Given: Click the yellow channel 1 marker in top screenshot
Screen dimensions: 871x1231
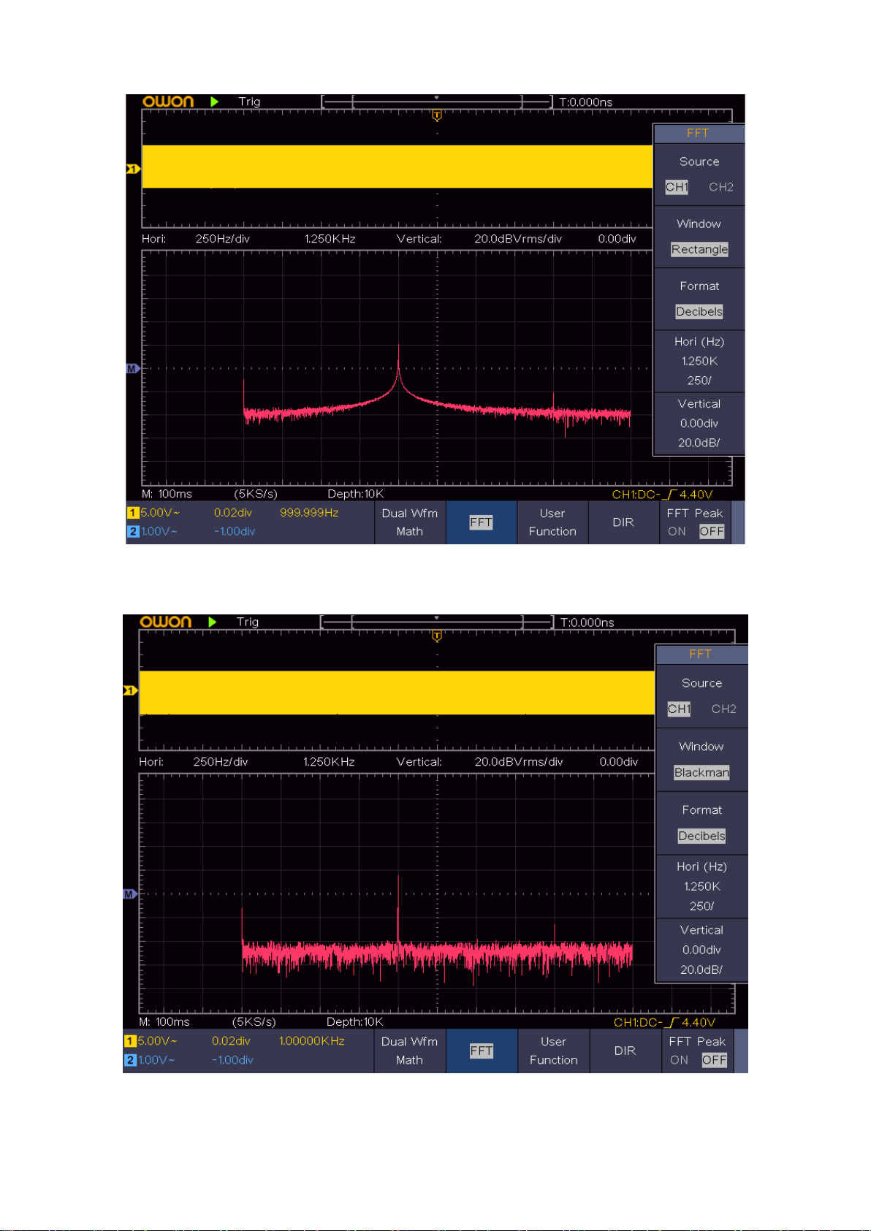Looking at the screenshot, I should 132,169.
